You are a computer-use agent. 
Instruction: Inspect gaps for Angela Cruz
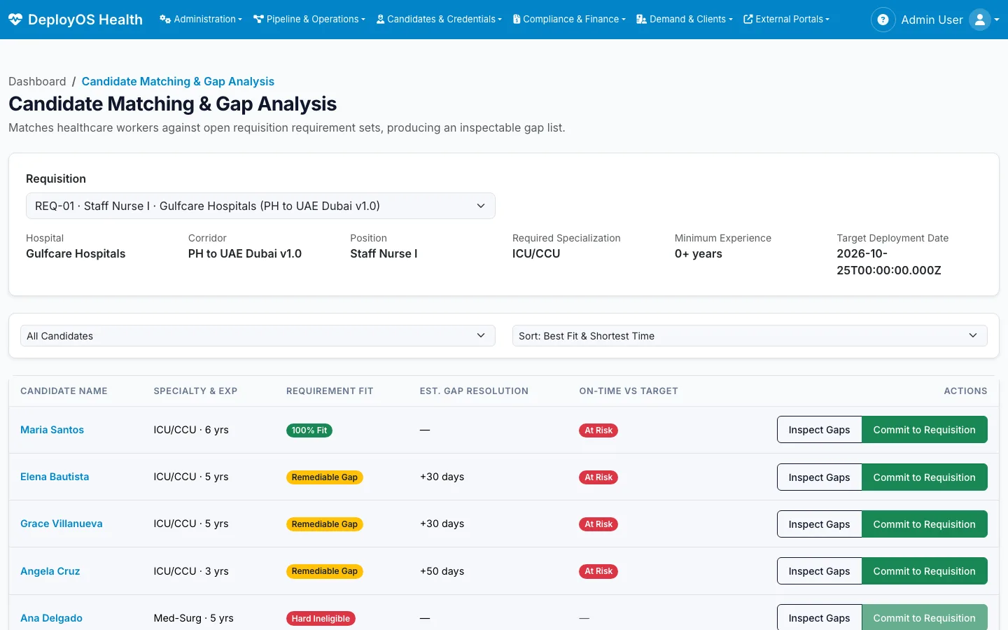pos(819,571)
